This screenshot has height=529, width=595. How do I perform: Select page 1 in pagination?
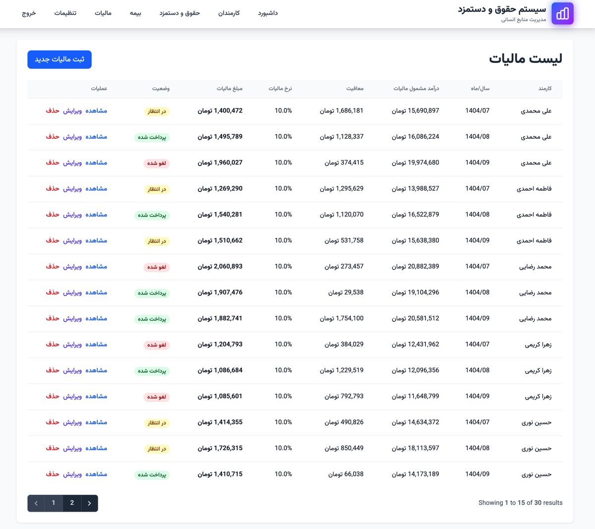[54, 503]
